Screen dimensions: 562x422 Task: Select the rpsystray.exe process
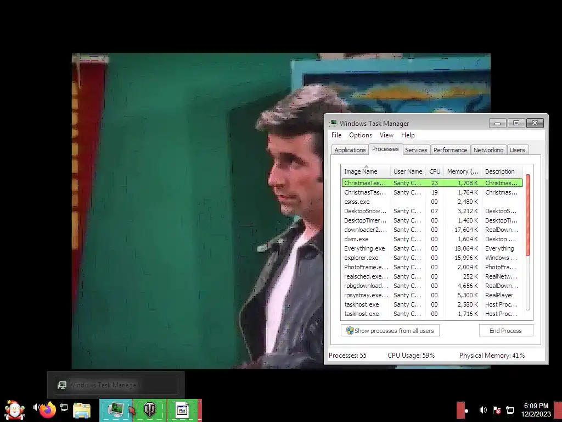tap(432, 295)
